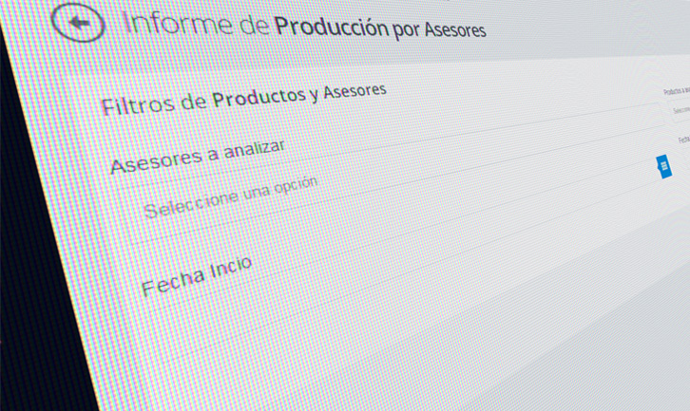Click the 'Seleccione' placeholder in right-side field
Image resolution: width=690 pixels, height=411 pixels.
(680, 111)
